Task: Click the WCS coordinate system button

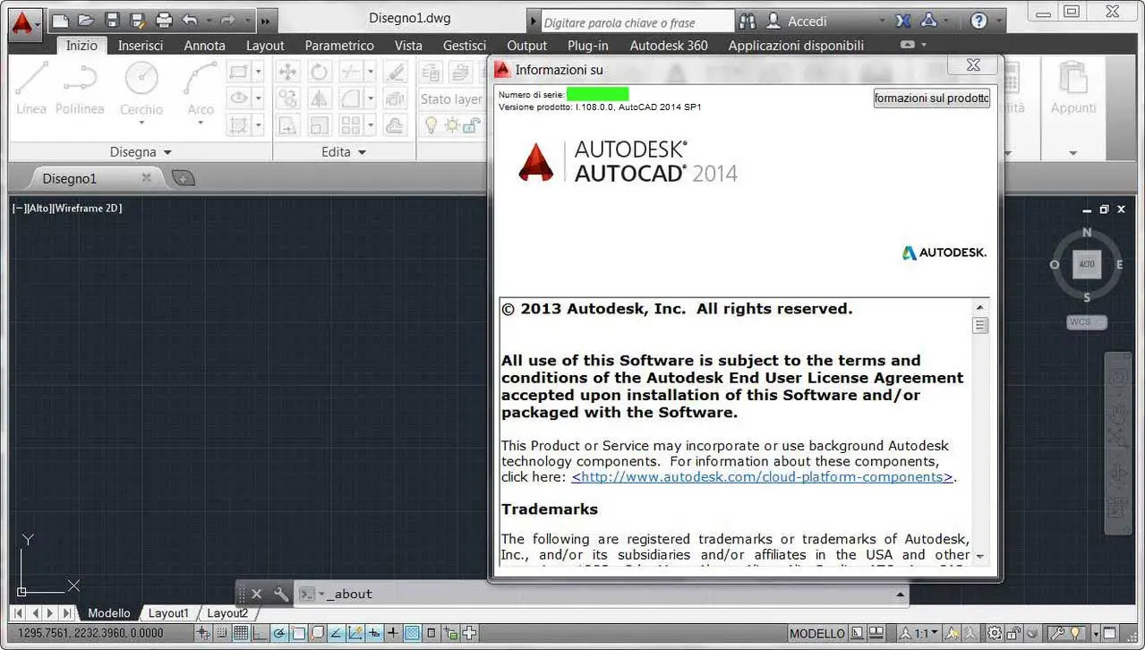Action: (x=1086, y=322)
